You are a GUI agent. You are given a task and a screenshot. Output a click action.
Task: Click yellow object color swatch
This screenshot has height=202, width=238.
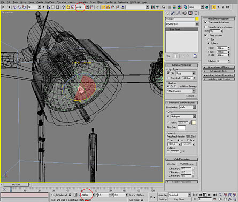coord(197,19)
